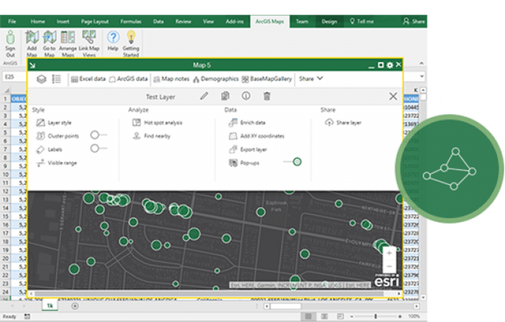Image resolution: width=505 pixels, height=322 pixels.
Task: Click Share layer option
Action: coord(343,122)
